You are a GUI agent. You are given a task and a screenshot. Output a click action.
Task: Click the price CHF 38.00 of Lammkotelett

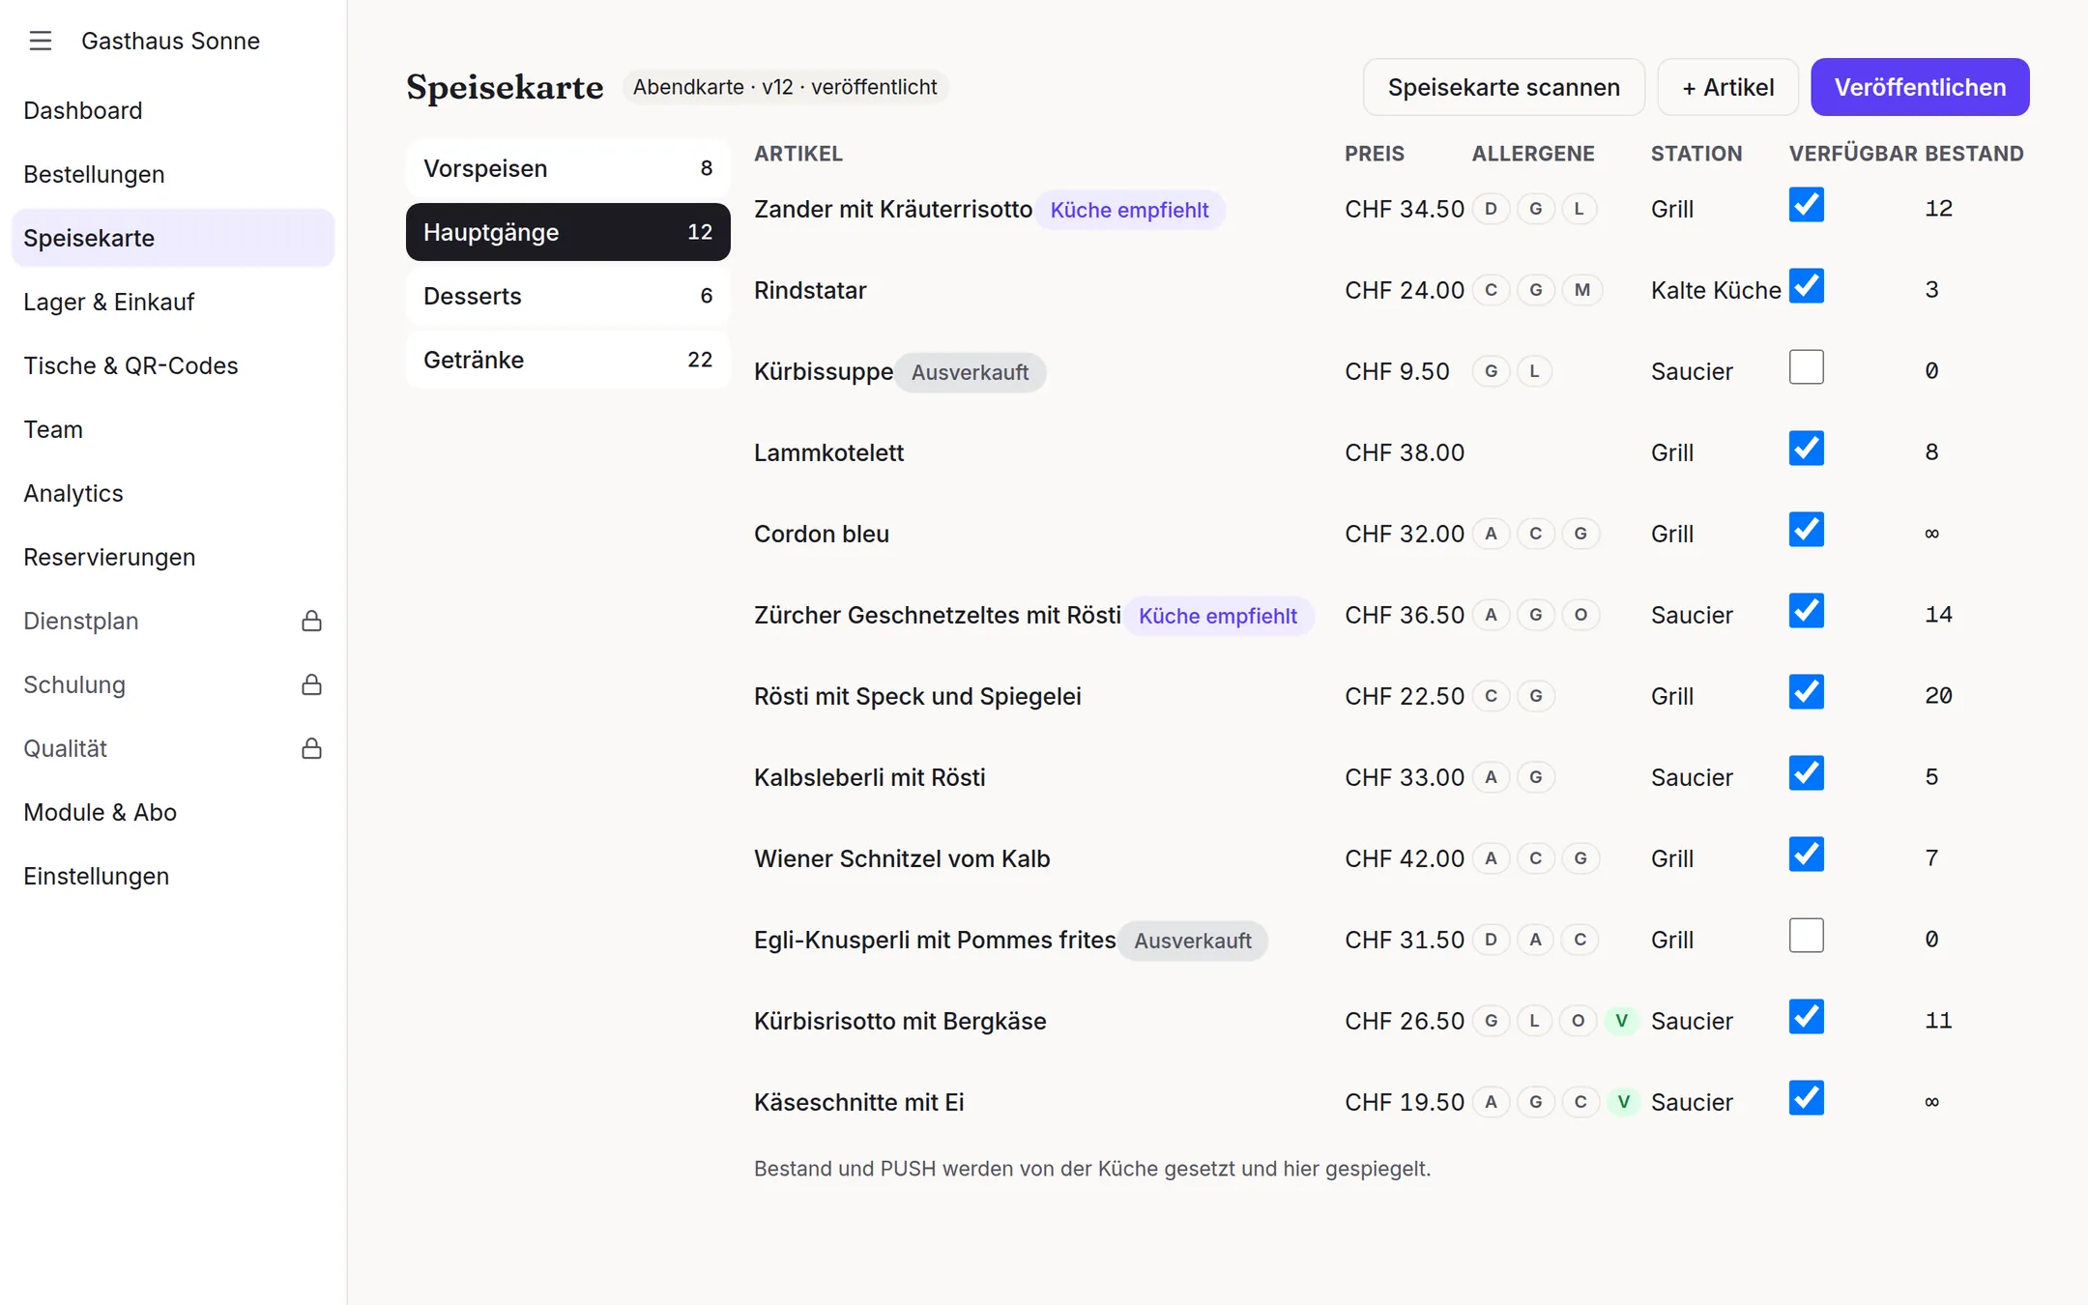tap(1405, 452)
